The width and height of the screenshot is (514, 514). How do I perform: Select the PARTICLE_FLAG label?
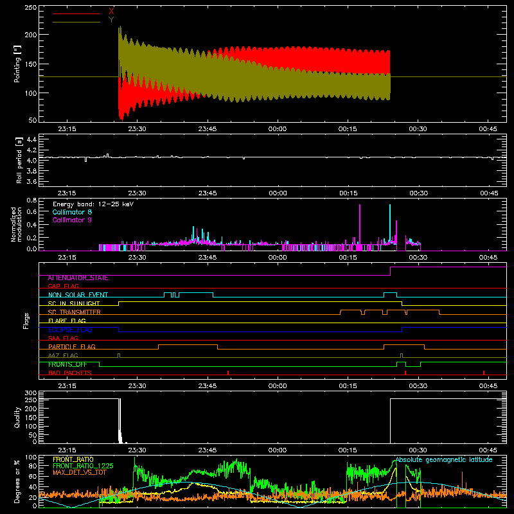72,347
